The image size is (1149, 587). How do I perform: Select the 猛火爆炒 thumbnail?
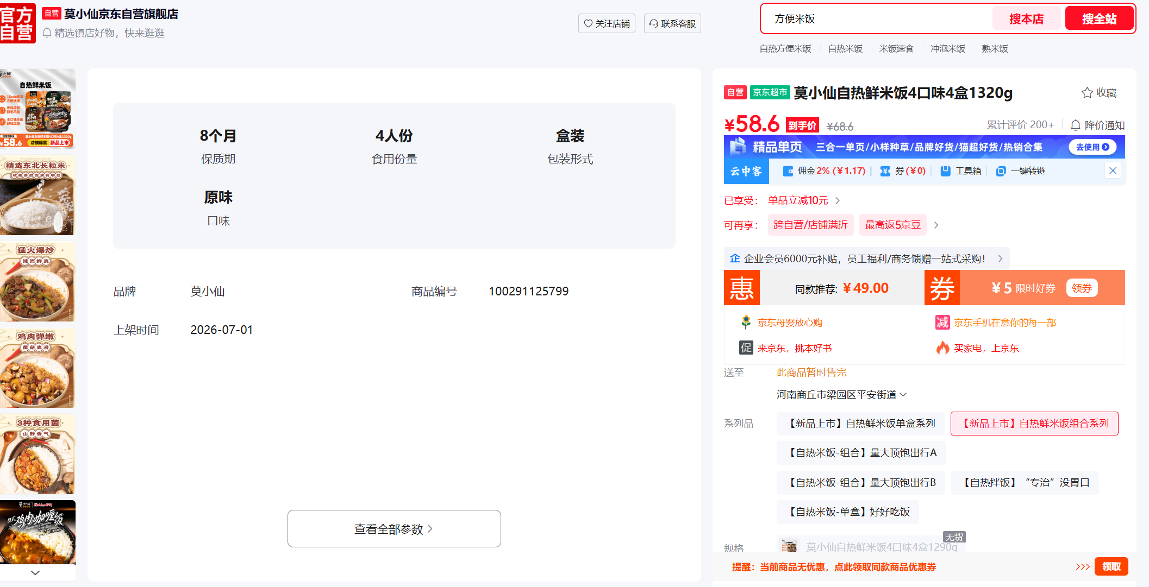(x=37, y=282)
